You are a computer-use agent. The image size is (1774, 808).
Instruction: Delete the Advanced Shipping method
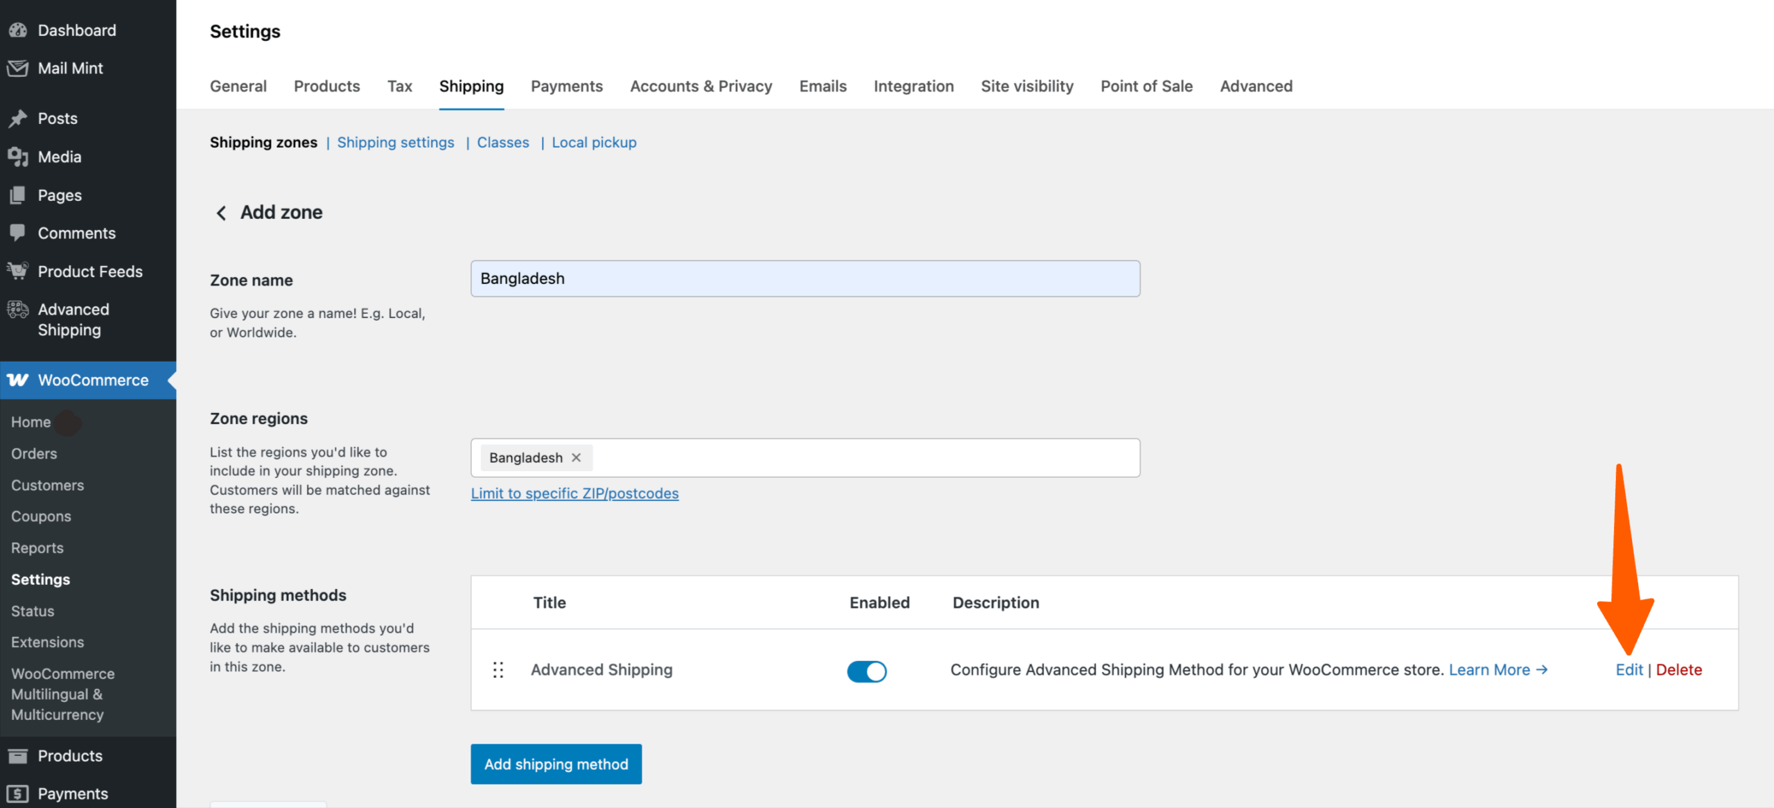(x=1678, y=669)
